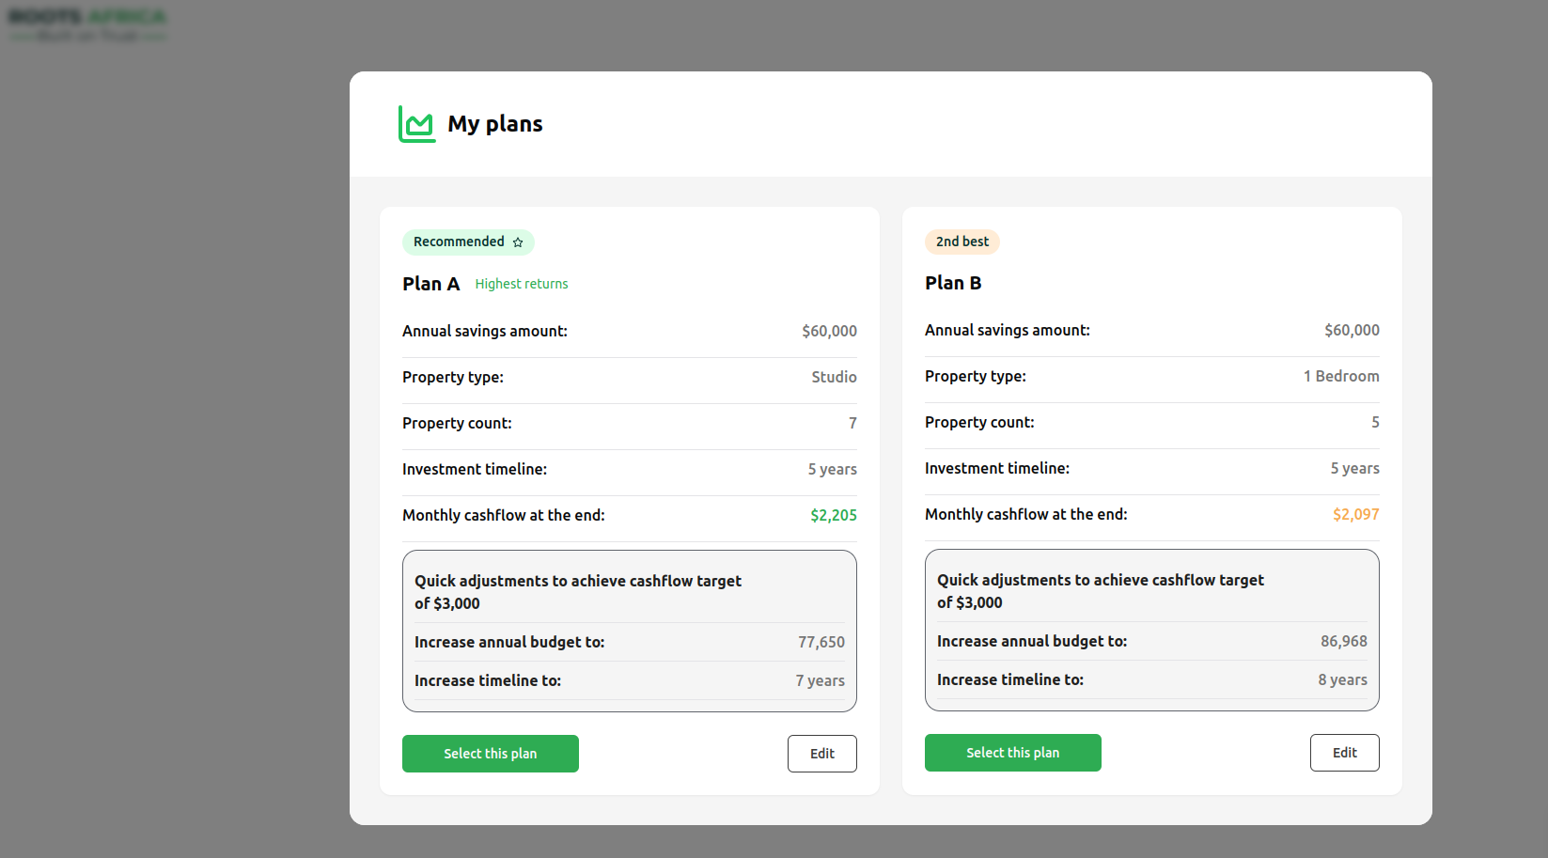This screenshot has height=858, width=1548.
Task: Click the 2nd best badge
Action: (x=962, y=242)
